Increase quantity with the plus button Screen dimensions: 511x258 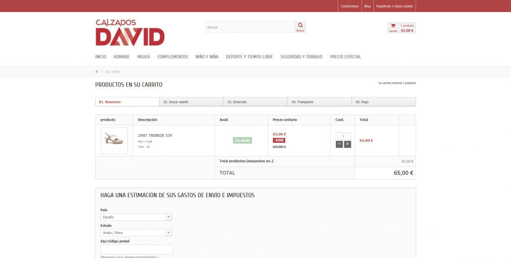coord(347,144)
